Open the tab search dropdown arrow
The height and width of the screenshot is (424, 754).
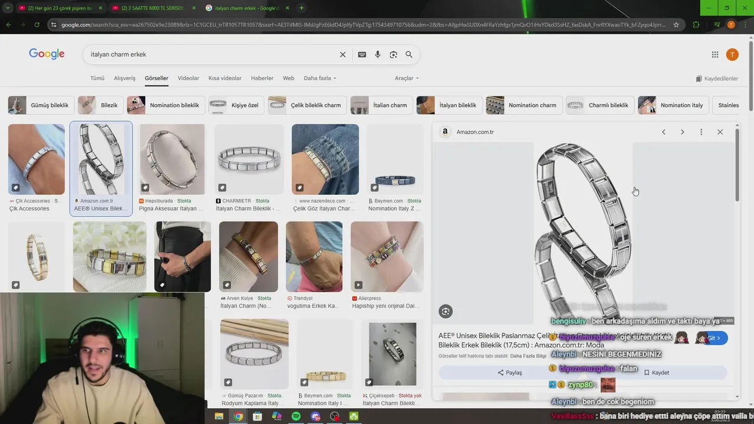[x=8, y=8]
